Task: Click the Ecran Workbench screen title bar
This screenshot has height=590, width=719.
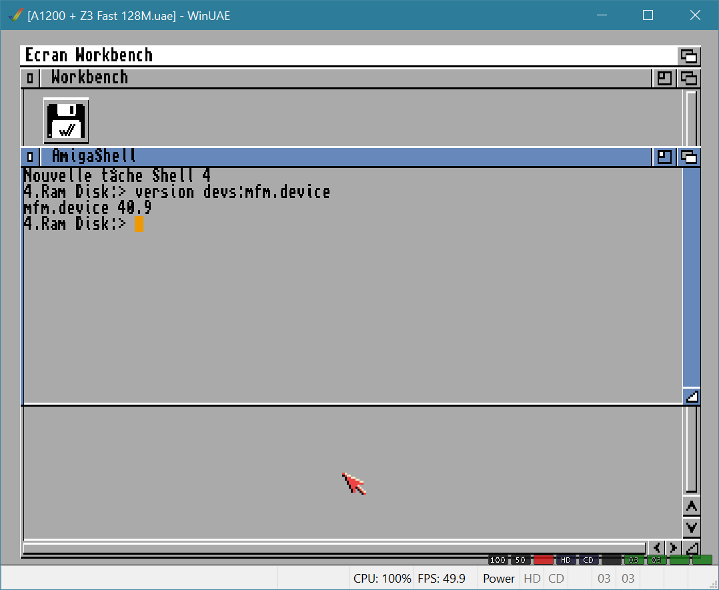Action: tap(348, 56)
